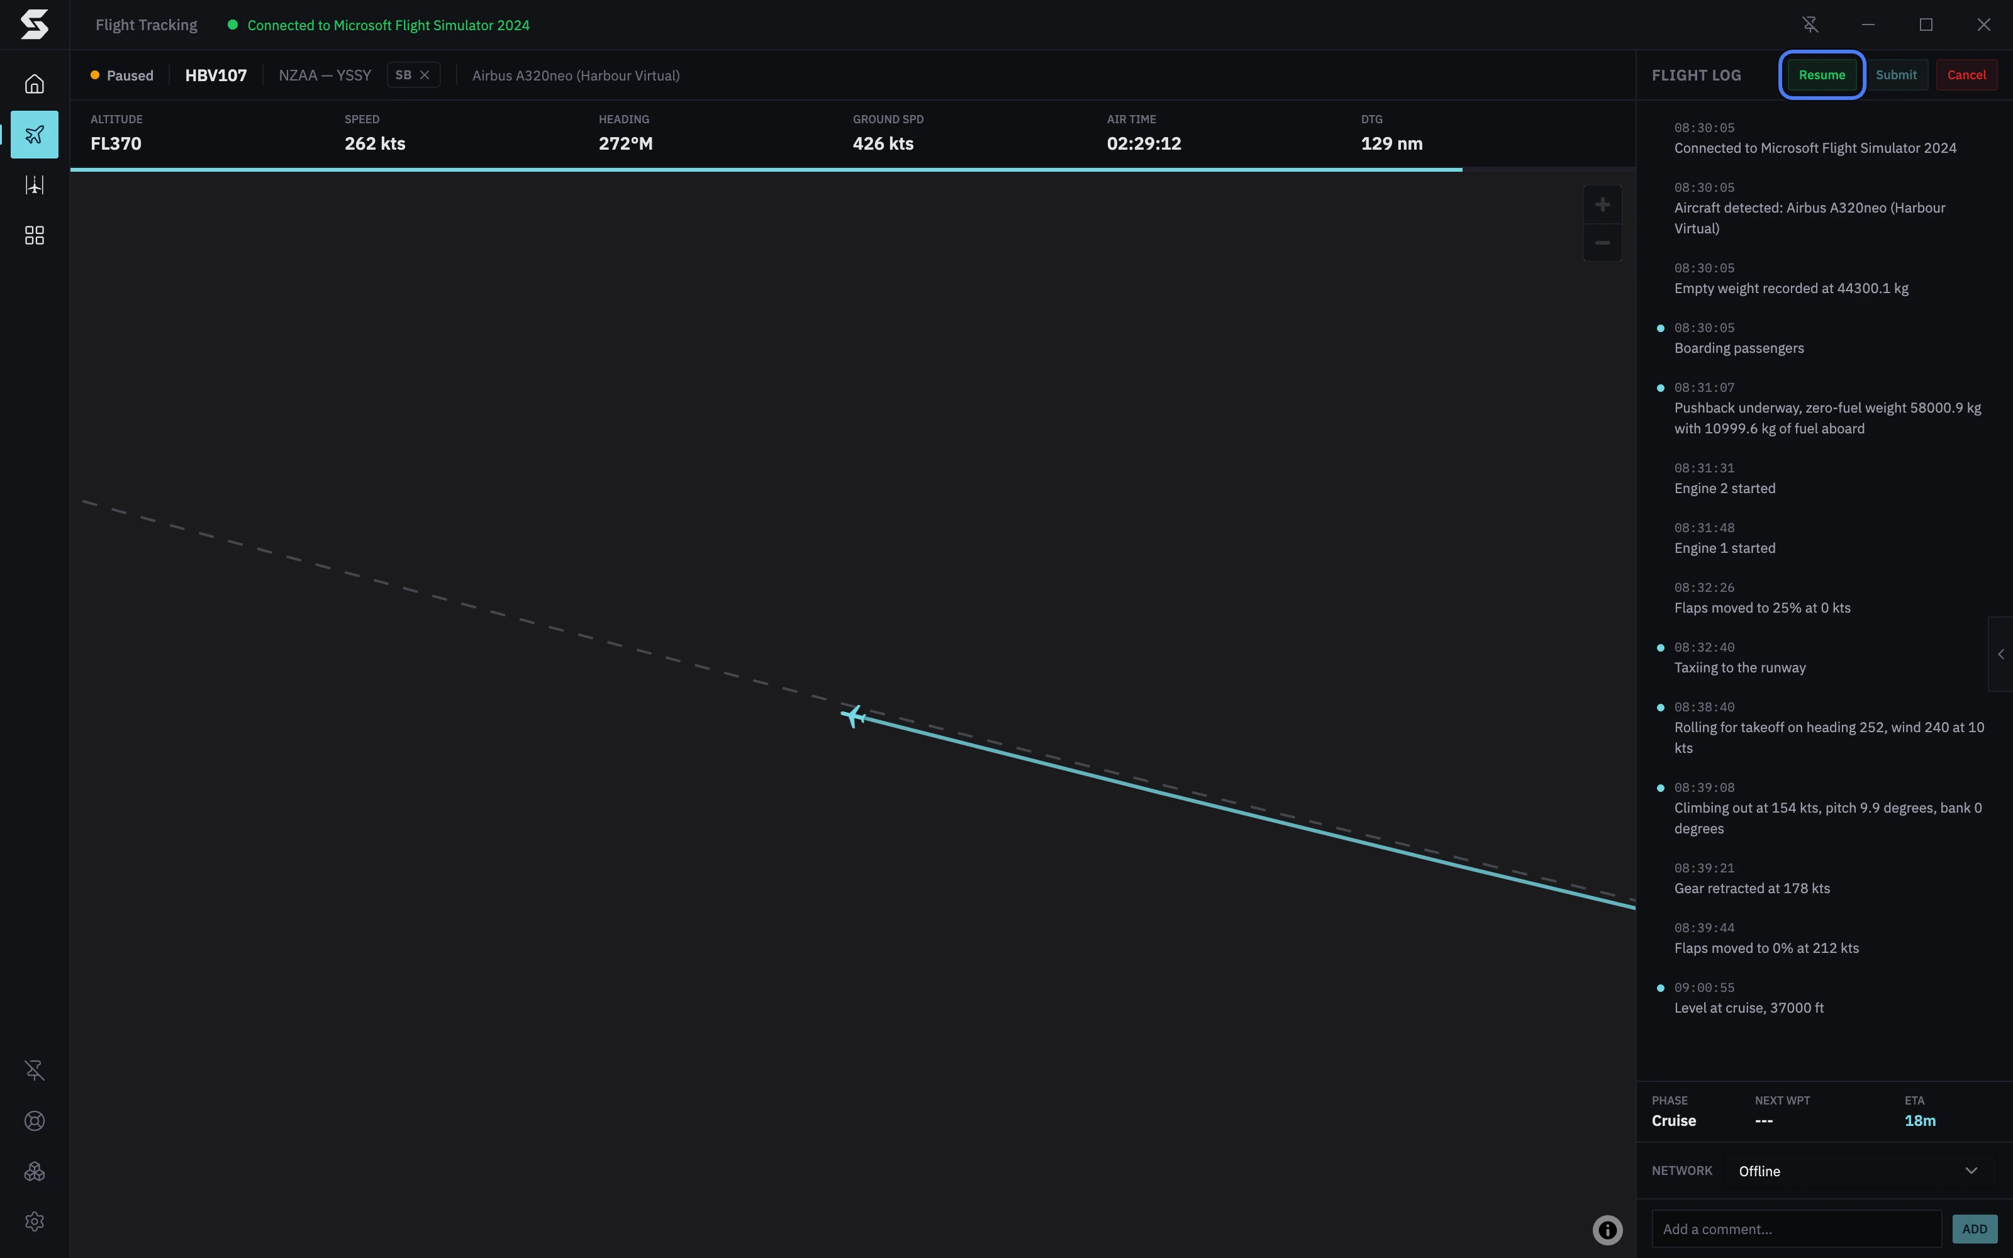Click the 262 kts speed value
This screenshot has height=1258, width=2013.
point(375,143)
